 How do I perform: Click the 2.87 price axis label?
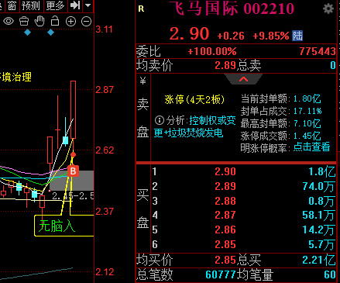pyautogui.click(x=105, y=90)
